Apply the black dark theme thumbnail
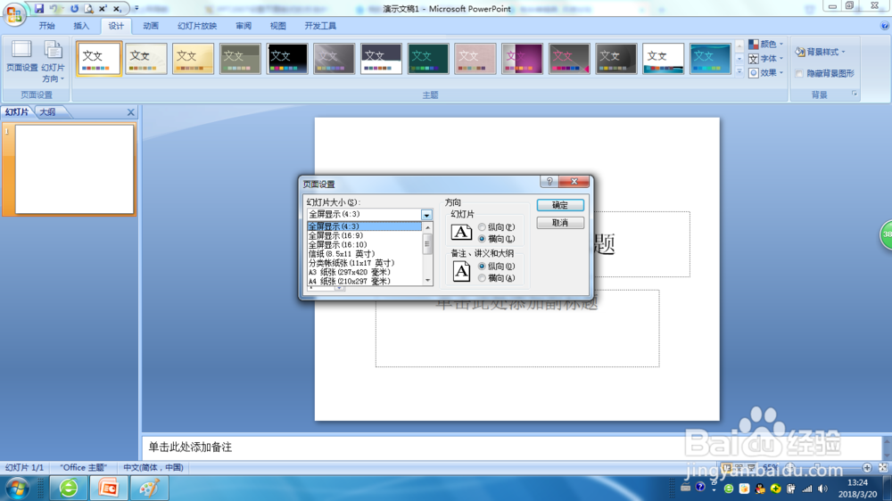This screenshot has height=501, width=892. [x=286, y=59]
